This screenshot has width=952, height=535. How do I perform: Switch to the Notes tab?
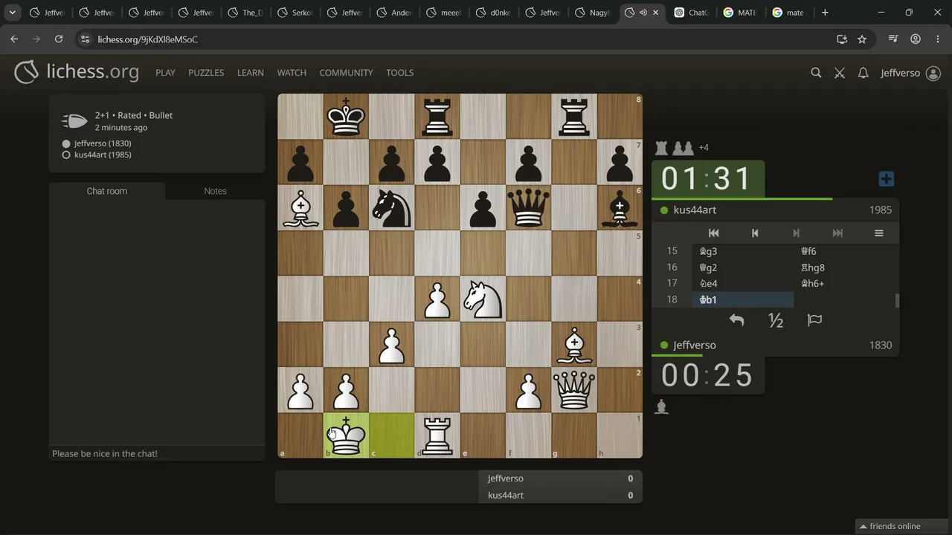(216, 191)
